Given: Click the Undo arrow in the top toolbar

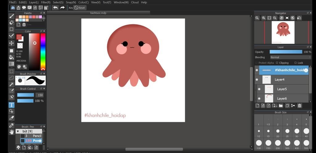Looking at the screenshot, I should [55, 8].
